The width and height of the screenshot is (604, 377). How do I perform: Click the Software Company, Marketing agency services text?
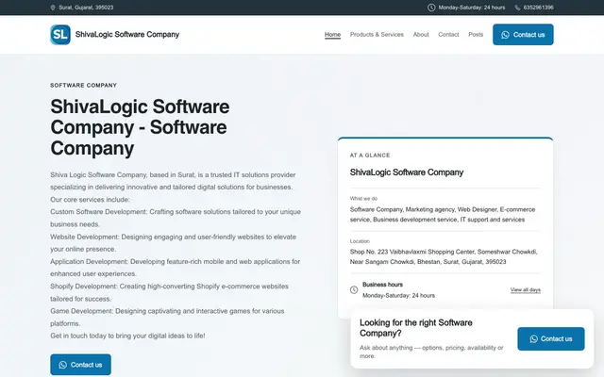pos(443,214)
